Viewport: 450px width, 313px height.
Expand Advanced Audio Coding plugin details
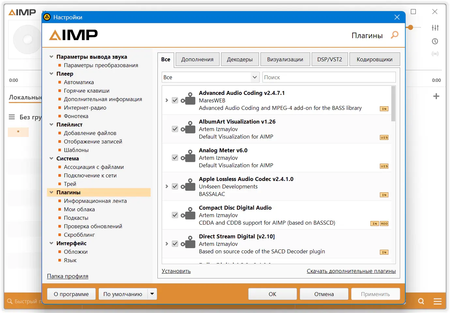(x=167, y=100)
